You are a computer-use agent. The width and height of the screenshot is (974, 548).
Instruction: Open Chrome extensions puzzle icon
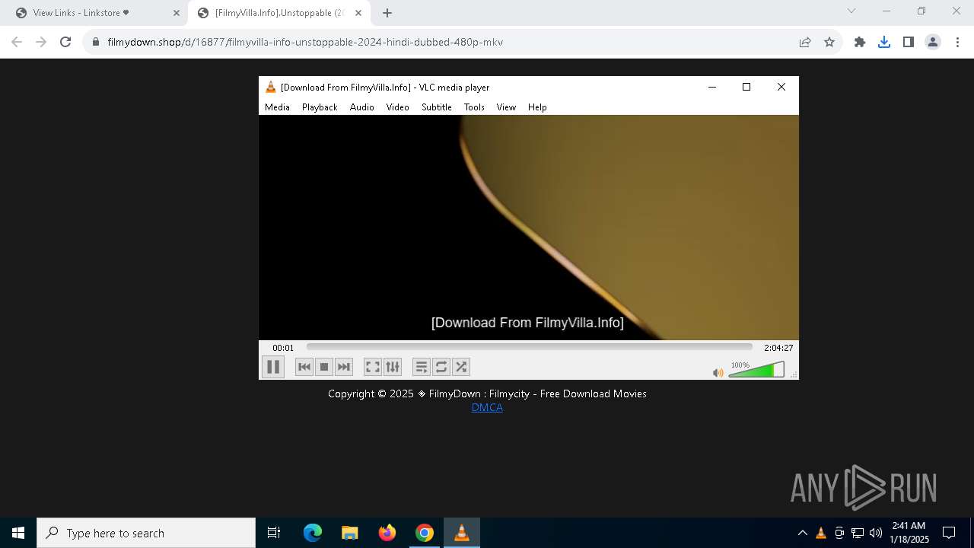point(860,42)
